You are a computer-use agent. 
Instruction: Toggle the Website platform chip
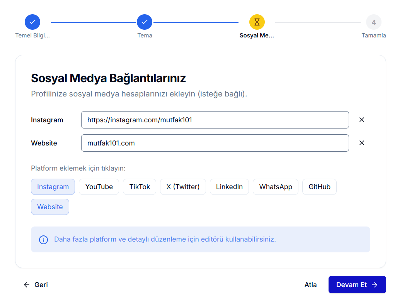[x=50, y=207]
